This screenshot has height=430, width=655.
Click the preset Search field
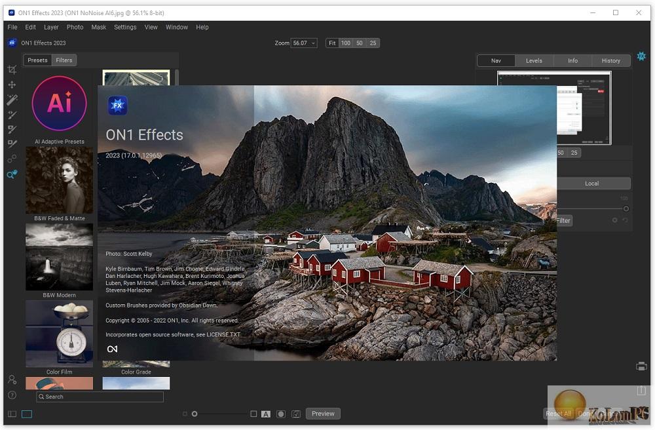tap(100, 397)
